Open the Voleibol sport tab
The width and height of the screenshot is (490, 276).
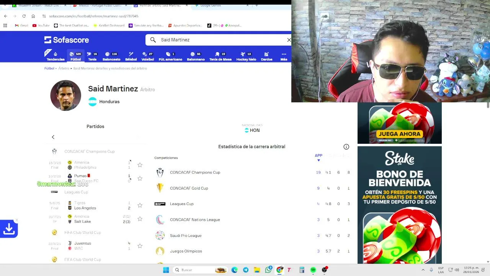[x=148, y=56]
